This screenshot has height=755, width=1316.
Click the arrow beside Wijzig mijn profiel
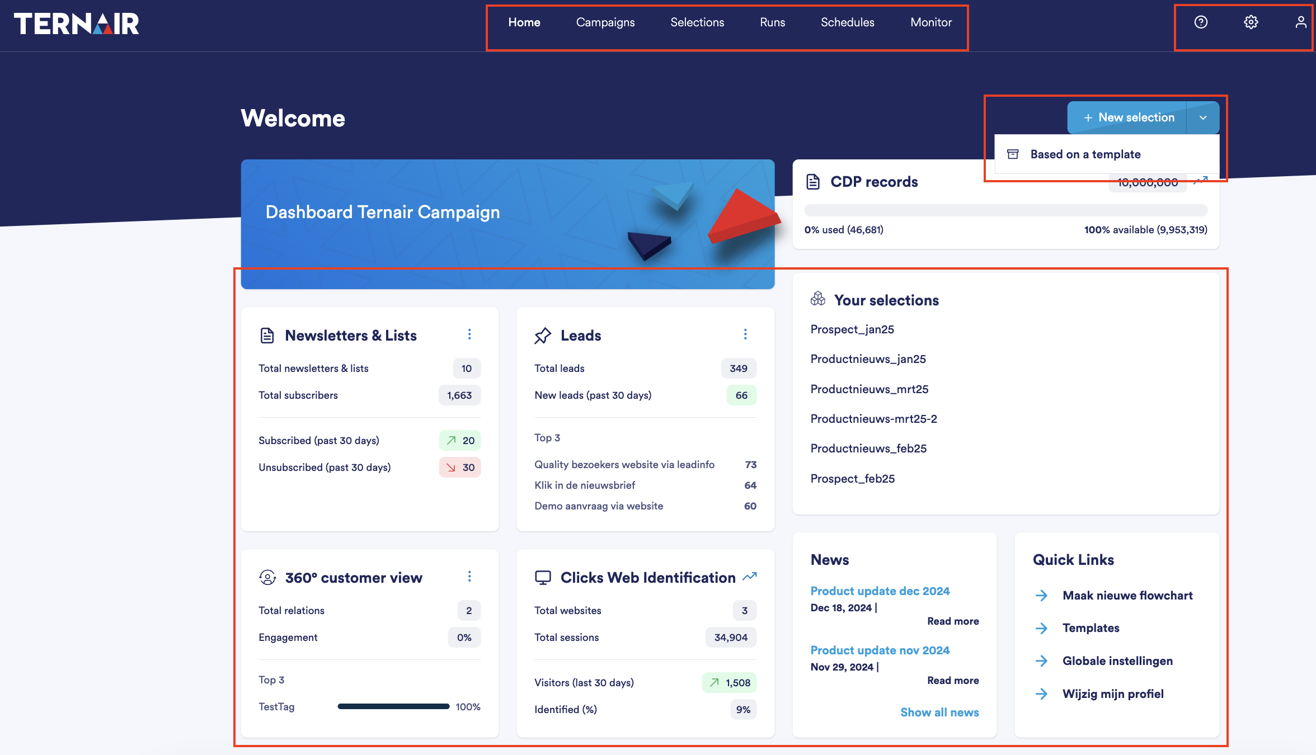[x=1041, y=694]
